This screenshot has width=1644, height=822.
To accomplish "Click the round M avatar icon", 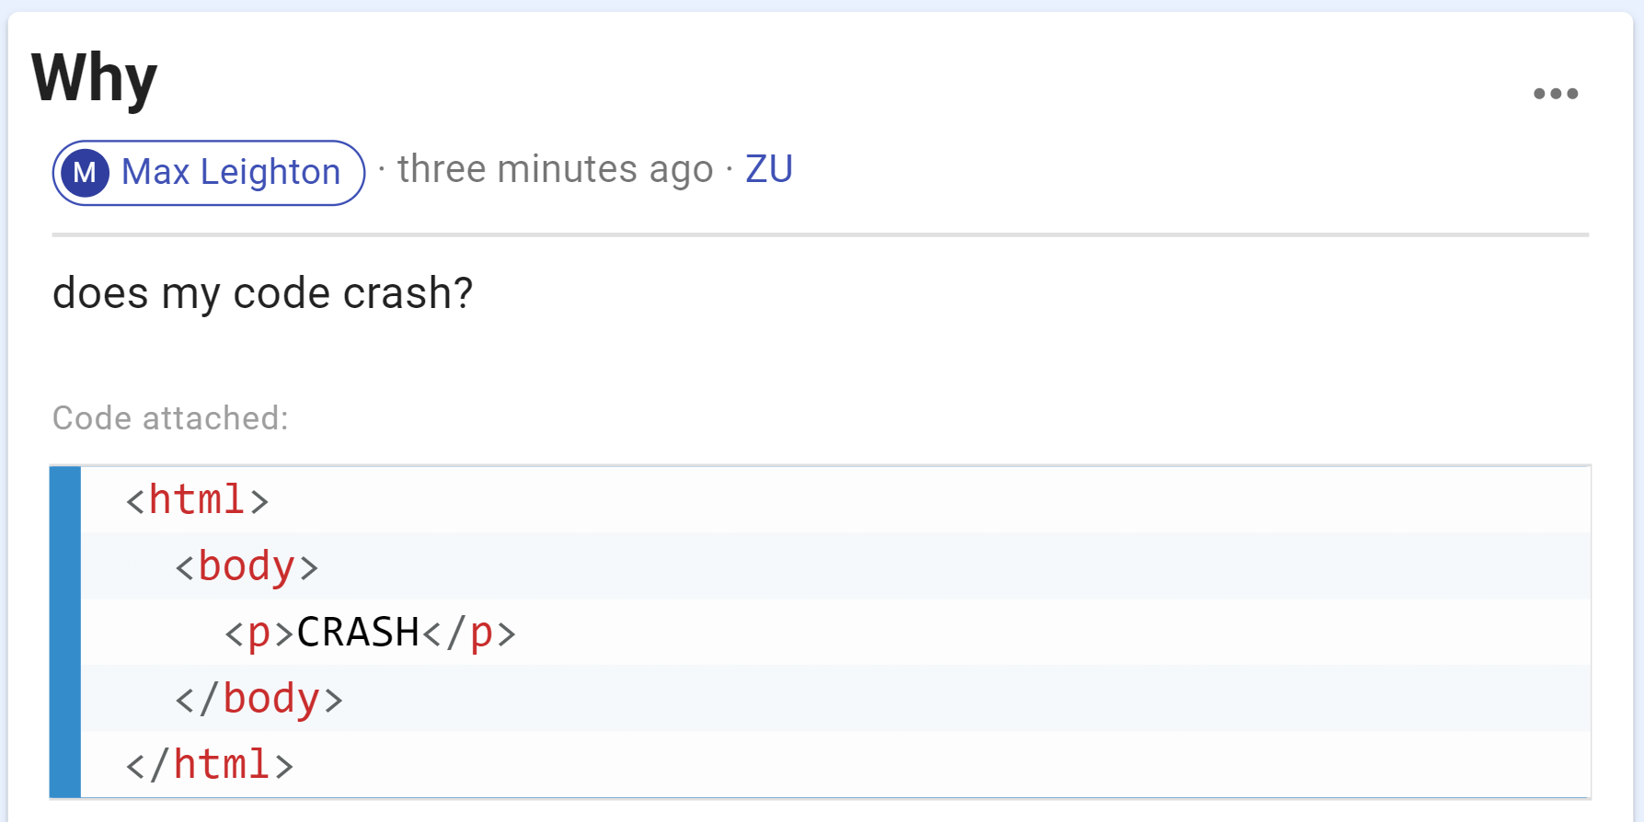I will click(x=86, y=172).
